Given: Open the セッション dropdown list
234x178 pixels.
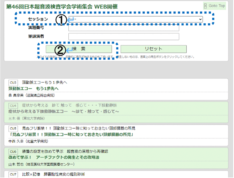Looking at the screenshot, I should (x=135, y=19).
